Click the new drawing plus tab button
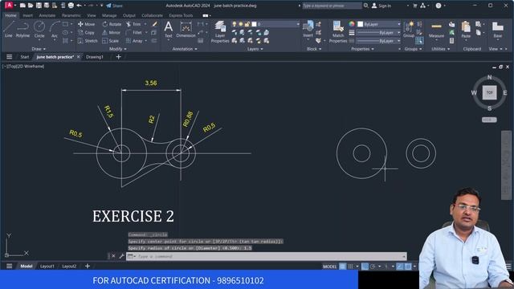The image size is (514, 289). tap(118, 57)
